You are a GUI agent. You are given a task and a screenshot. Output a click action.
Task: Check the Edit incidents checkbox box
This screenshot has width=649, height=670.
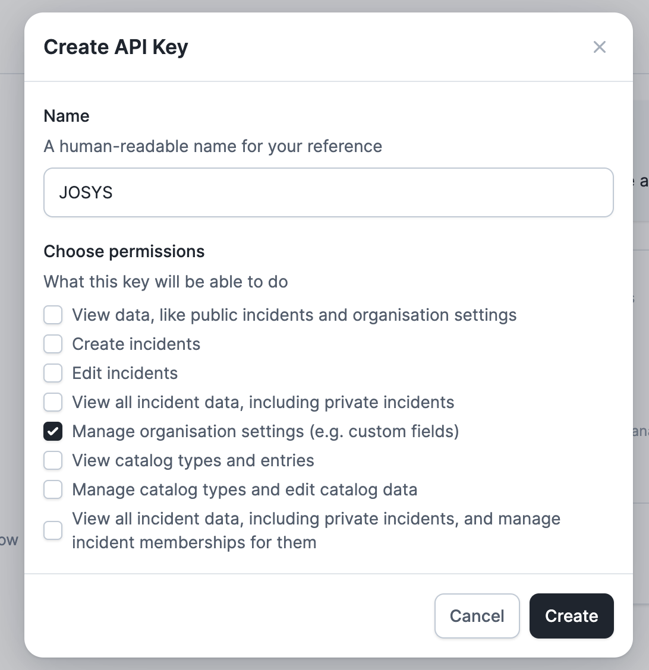coord(53,373)
